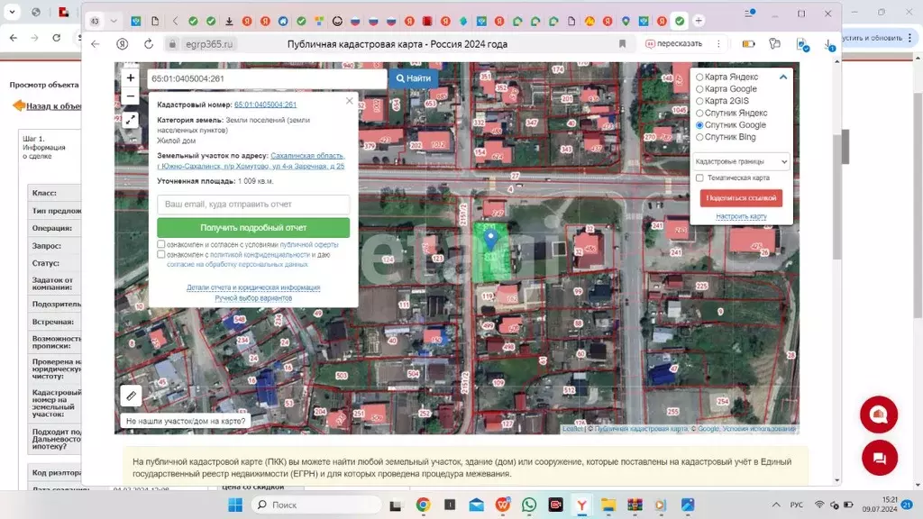Click taskbar Поиск search box

pyautogui.click(x=316, y=505)
